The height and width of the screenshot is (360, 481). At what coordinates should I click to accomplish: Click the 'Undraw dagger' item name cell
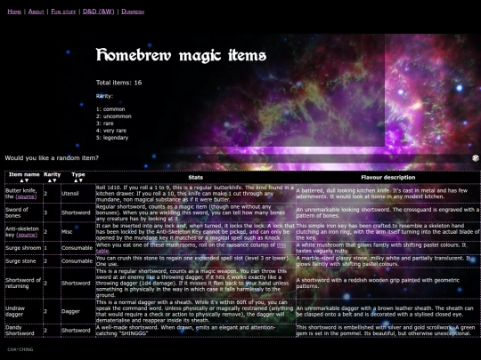click(24, 311)
